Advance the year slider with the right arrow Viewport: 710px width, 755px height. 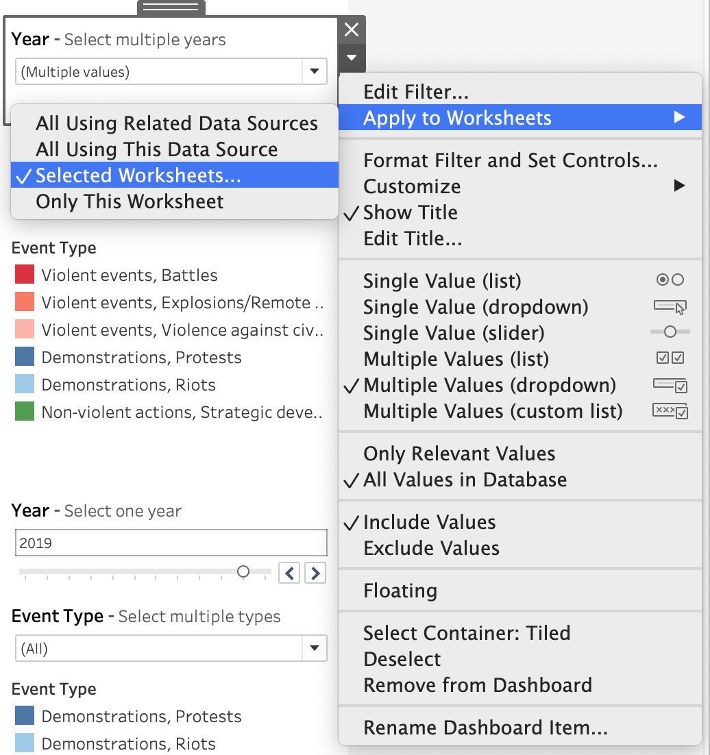(315, 572)
